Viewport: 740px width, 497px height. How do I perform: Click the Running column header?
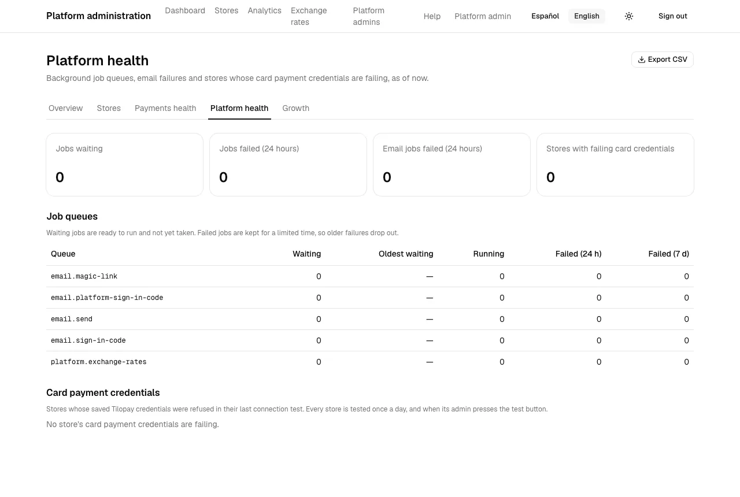click(489, 254)
